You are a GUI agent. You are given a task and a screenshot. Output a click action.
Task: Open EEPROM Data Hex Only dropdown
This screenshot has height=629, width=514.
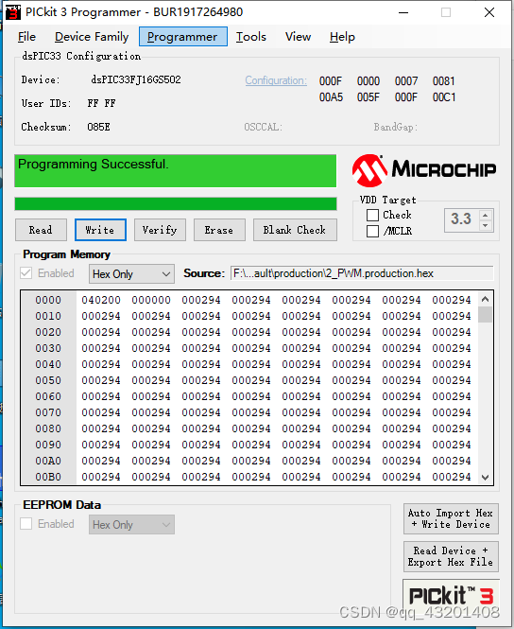pyautogui.click(x=131, y=525)
